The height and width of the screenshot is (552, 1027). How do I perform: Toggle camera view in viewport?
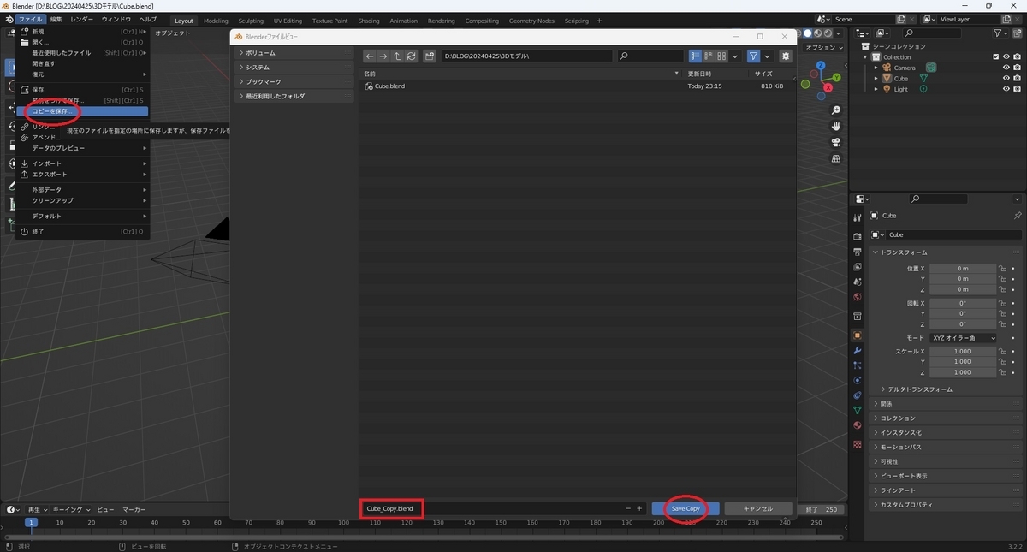pos(836,143)
